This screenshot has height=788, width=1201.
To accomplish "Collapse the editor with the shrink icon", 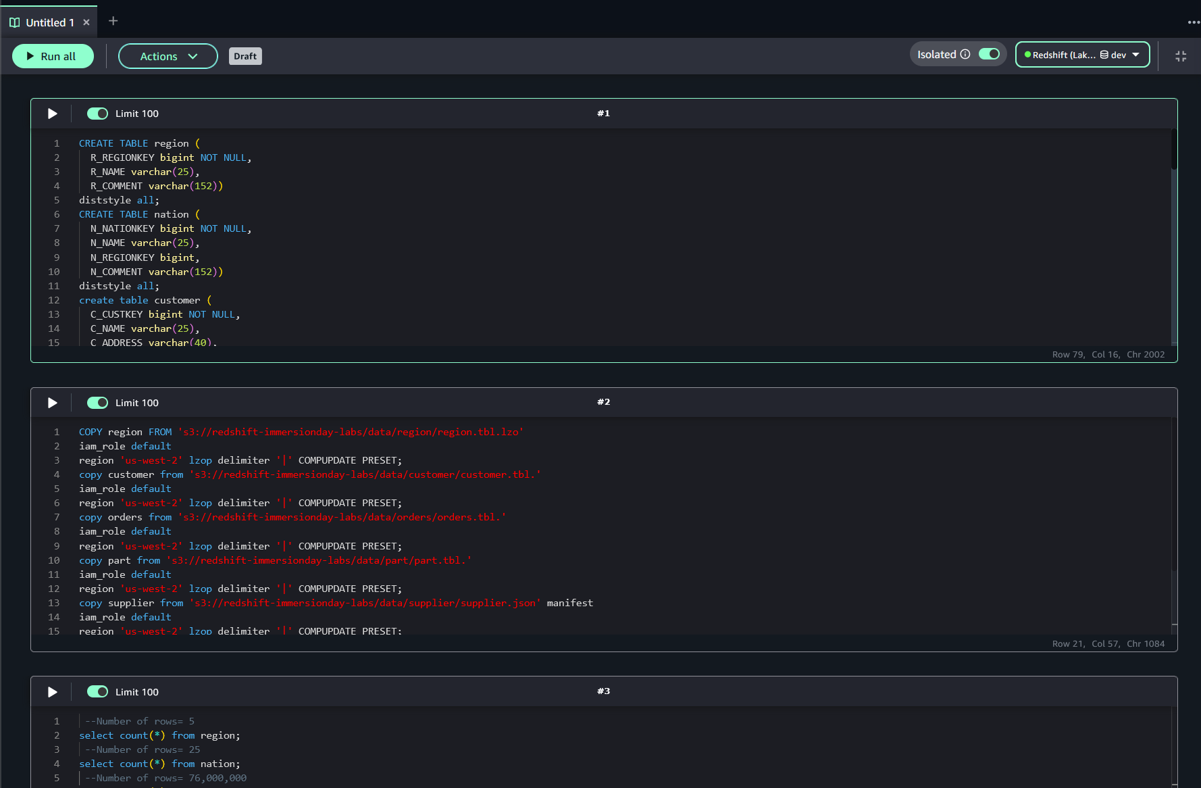I will (x=1180, y=56).
